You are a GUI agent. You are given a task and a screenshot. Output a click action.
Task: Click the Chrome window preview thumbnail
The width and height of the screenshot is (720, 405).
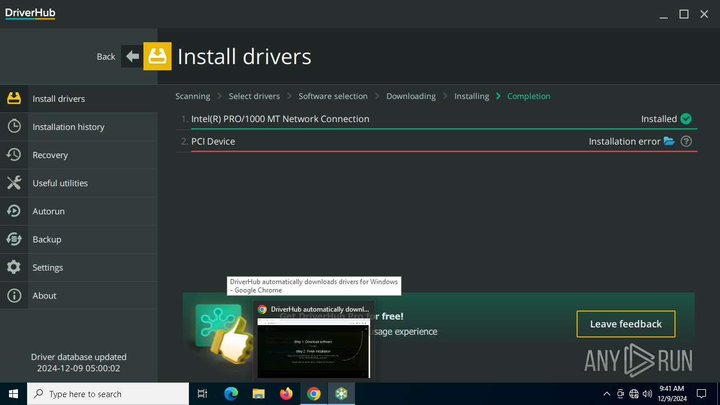[x=314, y=348]
